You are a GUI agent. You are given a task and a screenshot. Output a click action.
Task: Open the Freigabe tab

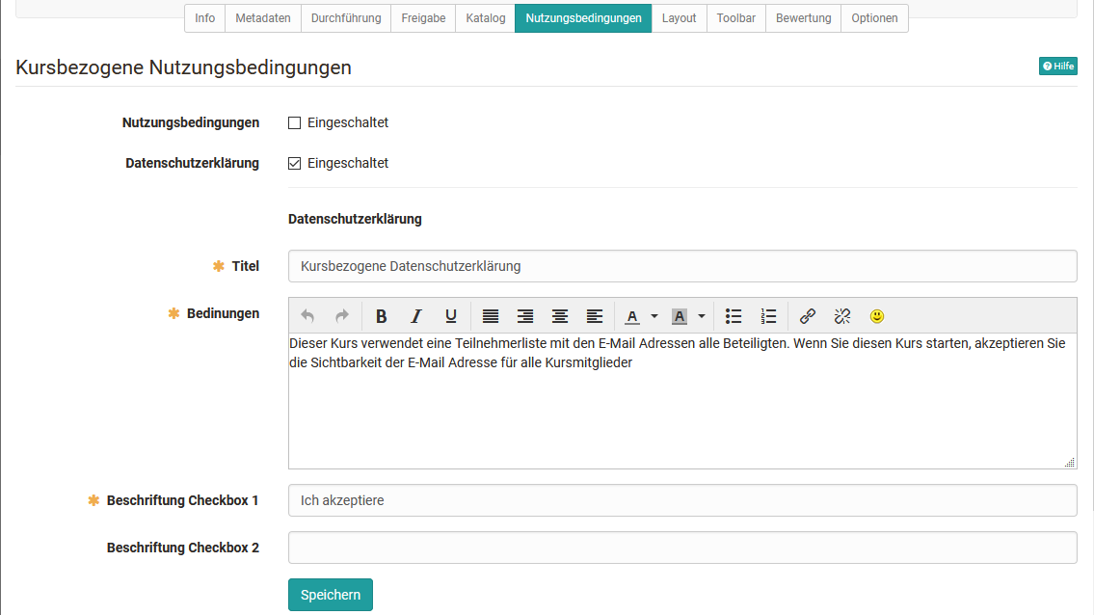point(423,18)
